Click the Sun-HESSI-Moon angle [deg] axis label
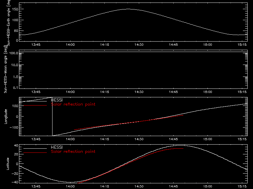The height and width of the screenshot is (189, 253). point(5,69)
